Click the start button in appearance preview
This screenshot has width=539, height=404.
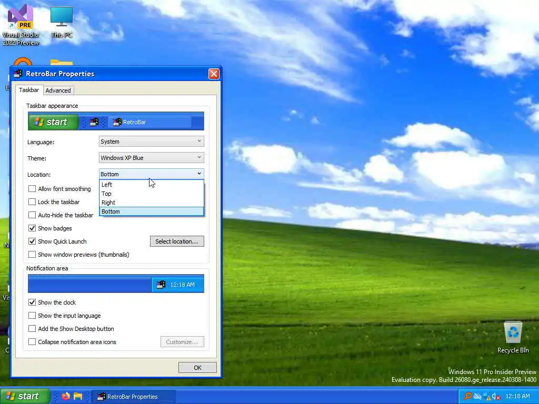point(53,122)
